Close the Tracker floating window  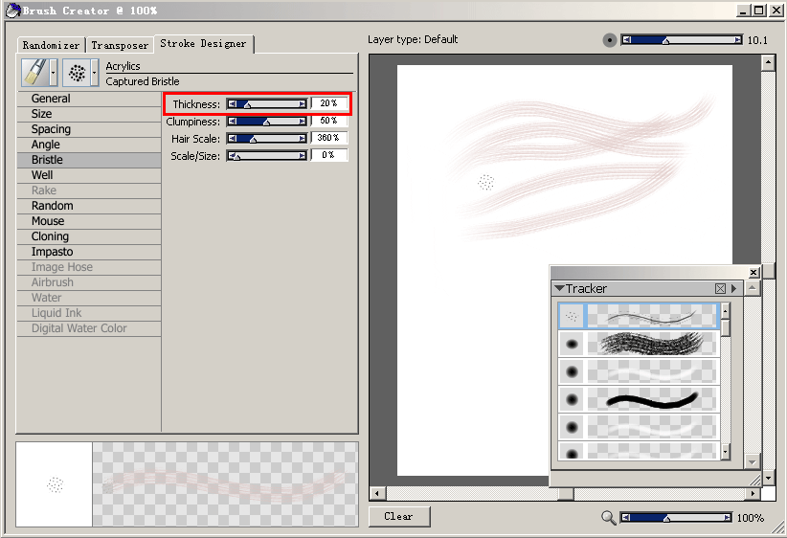[753, 273]
